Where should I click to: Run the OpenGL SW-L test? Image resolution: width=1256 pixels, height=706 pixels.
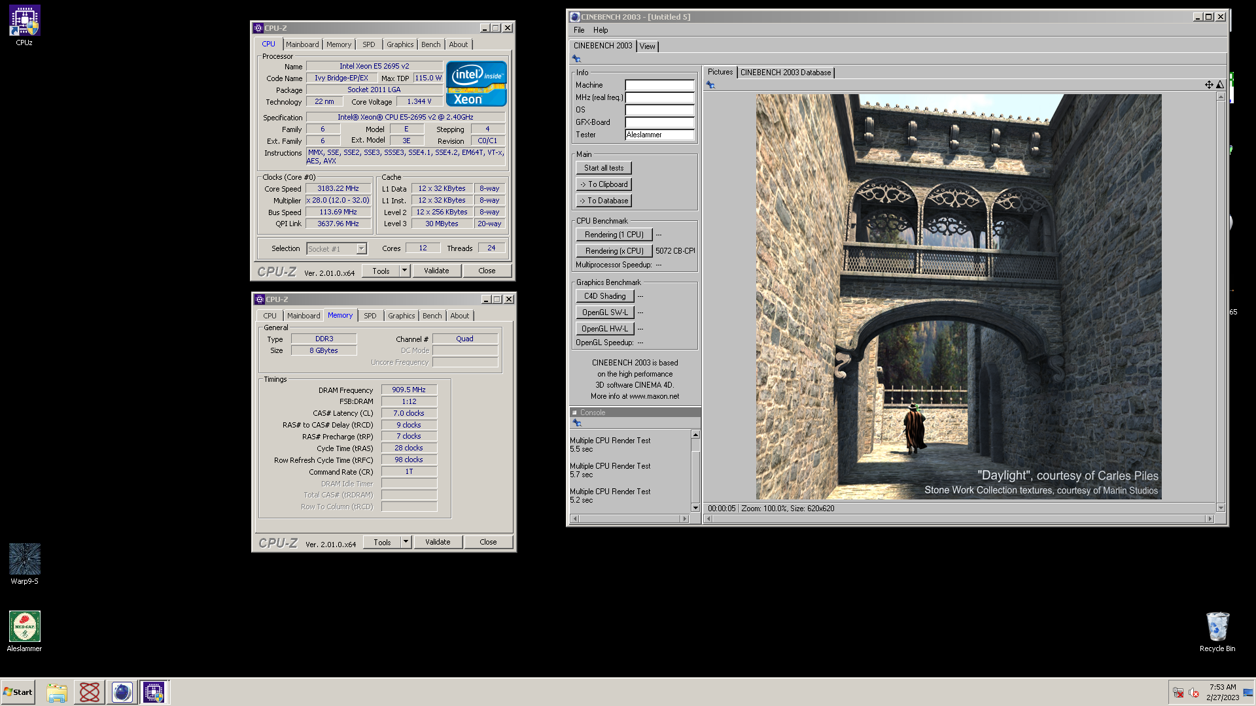tap(605, 312)
